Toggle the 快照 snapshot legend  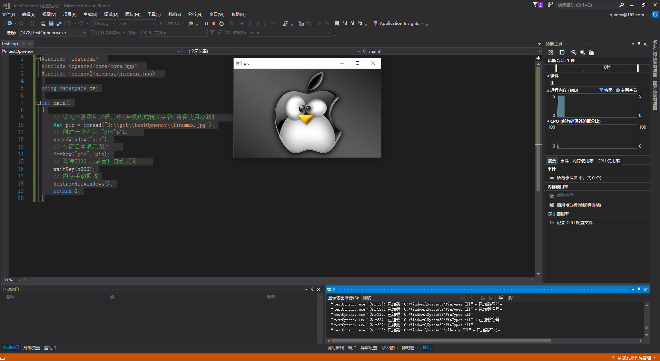[x=606, y=90]
